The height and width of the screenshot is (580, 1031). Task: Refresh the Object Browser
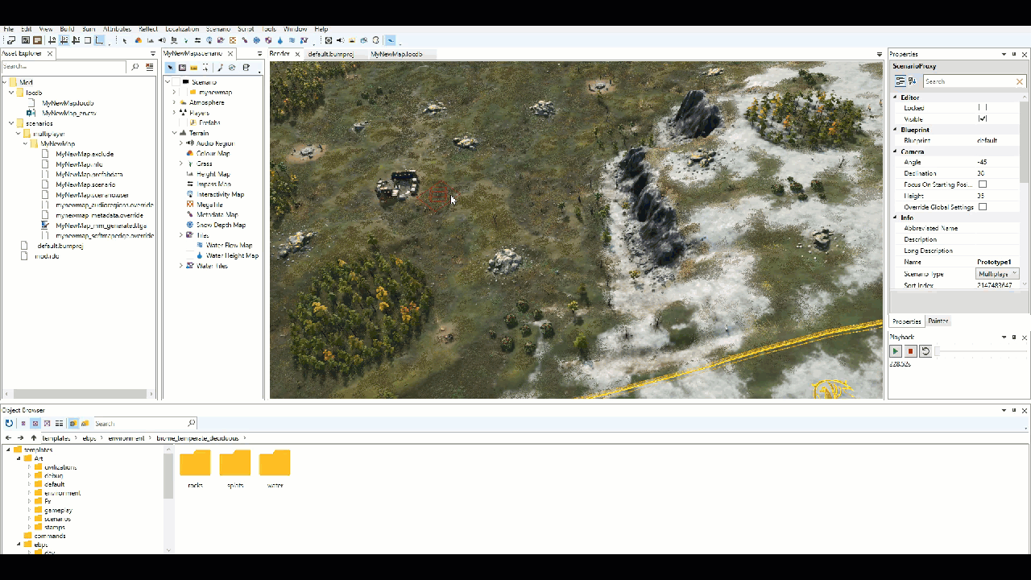point(9,423)
